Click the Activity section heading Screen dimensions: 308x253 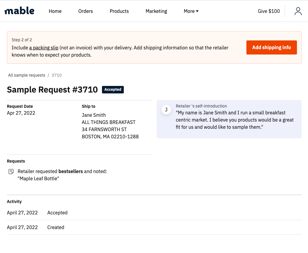coord(14,202)
